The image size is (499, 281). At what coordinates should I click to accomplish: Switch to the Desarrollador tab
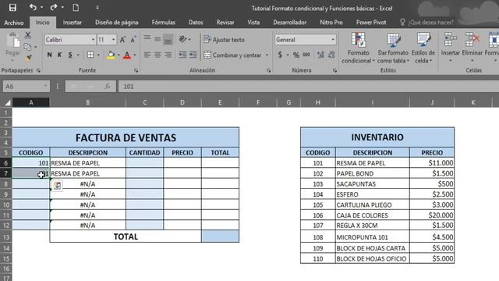click(289, 23)
